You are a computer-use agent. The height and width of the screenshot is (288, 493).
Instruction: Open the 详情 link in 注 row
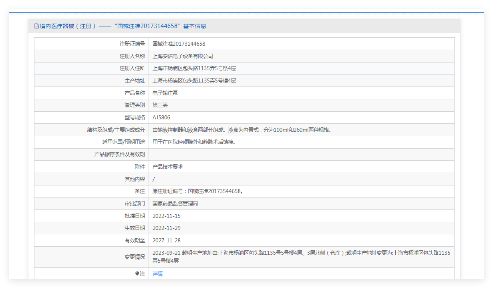pos(158,274)
